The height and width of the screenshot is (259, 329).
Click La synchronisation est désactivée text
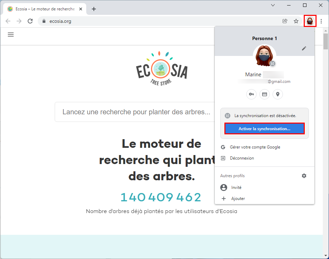point(265,116)
